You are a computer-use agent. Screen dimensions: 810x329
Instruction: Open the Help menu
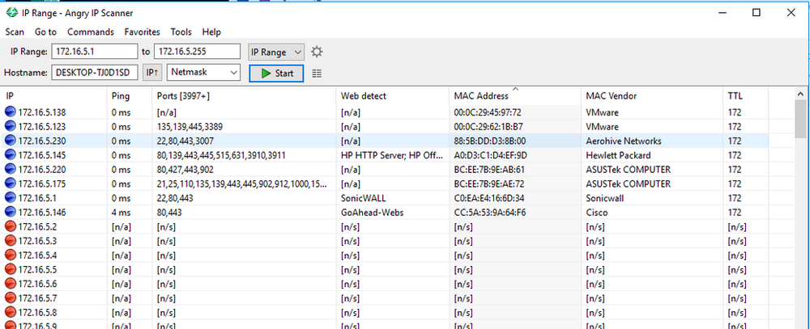211,32
